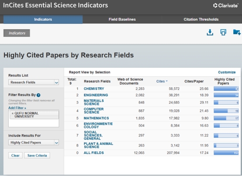
Task: Open the PLANT & ANIMAL SCIENCE field
Action: tap(98, 145)
